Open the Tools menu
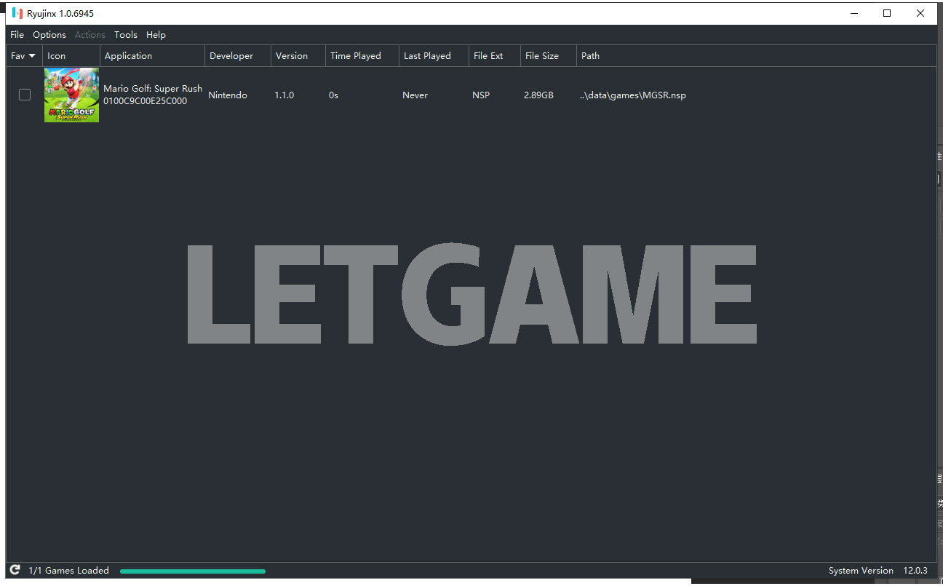This screenshot has width=943, height=586. pos(125,34)
